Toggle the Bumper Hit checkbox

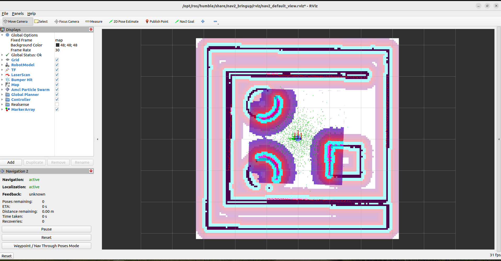57,80
